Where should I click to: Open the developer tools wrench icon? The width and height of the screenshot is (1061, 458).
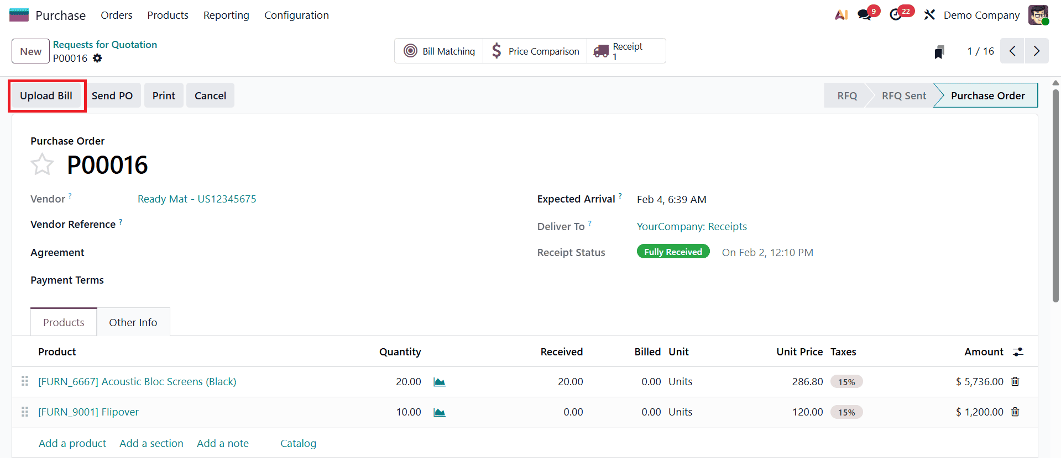pyautogui.click(x=929, y=15)
